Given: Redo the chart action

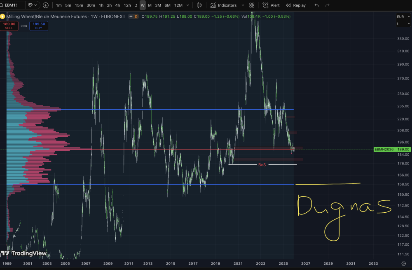Looking at the screenshot, I should [327, 5].
